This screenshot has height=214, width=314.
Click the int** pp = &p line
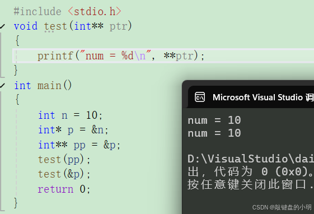tap(79, 145)
